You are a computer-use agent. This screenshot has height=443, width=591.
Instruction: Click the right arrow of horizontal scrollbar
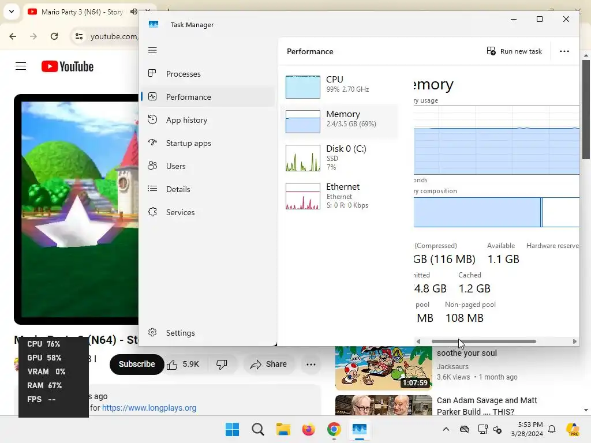tap(574, 341)
